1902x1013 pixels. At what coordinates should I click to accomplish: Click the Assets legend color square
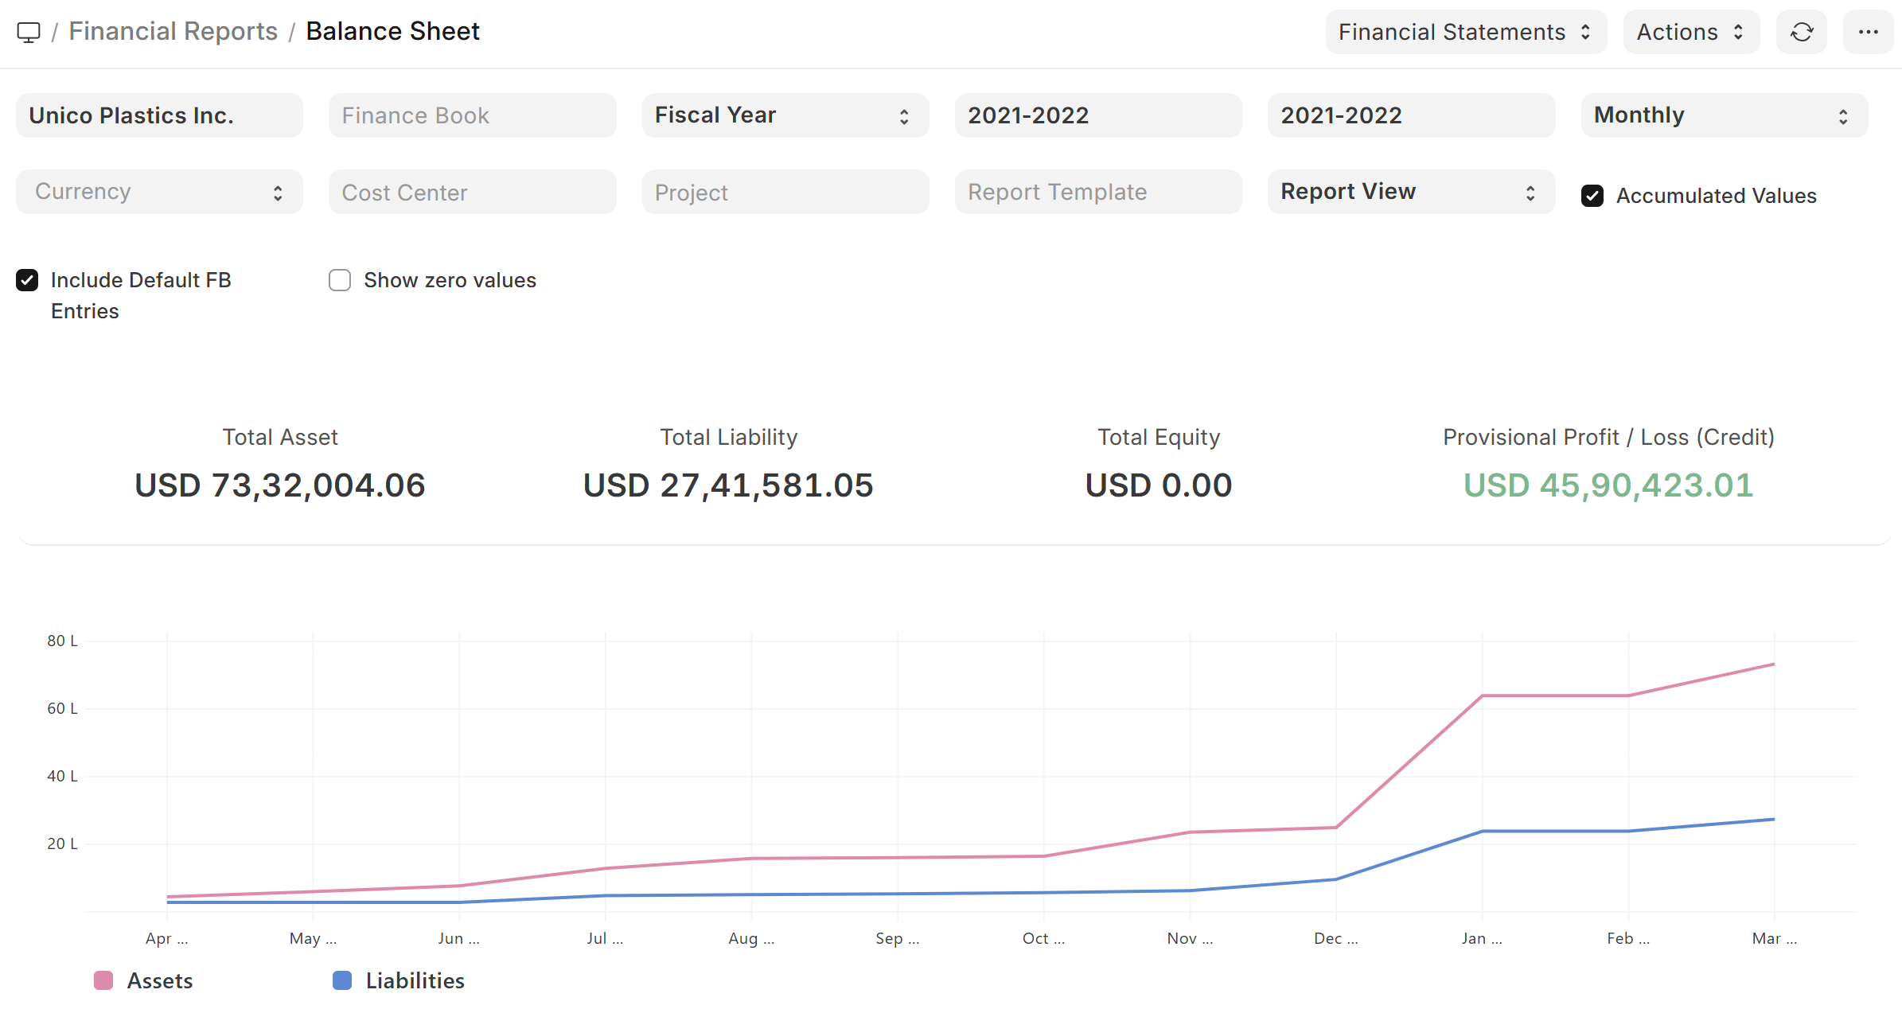(x=103, y=980)
